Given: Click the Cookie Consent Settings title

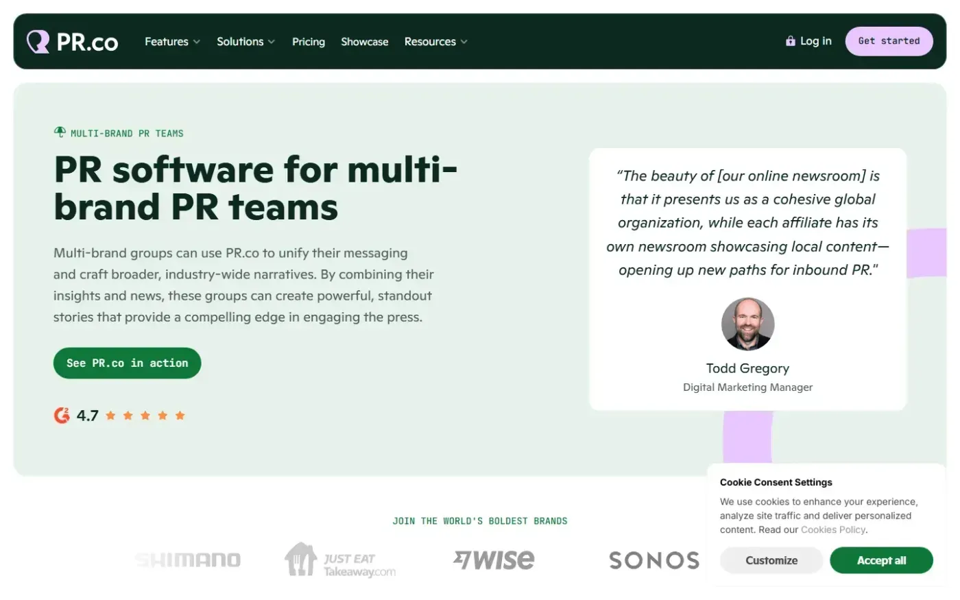Looking at the screenshot, I should point(776,482).
